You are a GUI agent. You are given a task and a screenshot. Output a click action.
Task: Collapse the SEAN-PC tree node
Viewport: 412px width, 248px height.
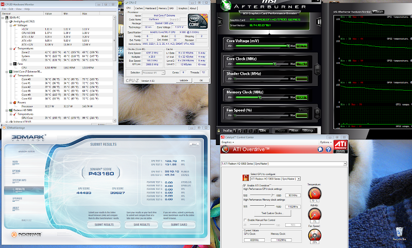click(x=3, y=17)
